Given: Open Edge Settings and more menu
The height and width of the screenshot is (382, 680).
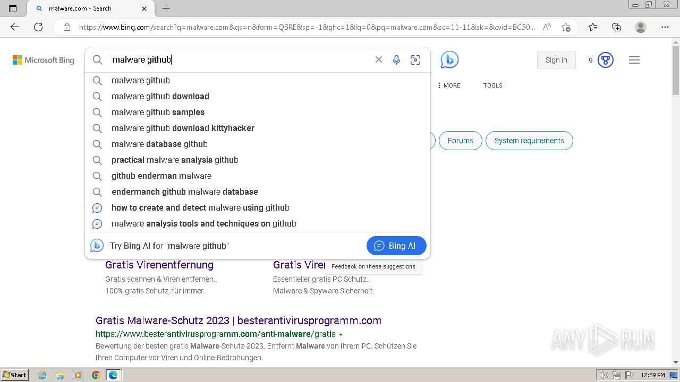Looking at the screenshot, I should click(665, 27).
